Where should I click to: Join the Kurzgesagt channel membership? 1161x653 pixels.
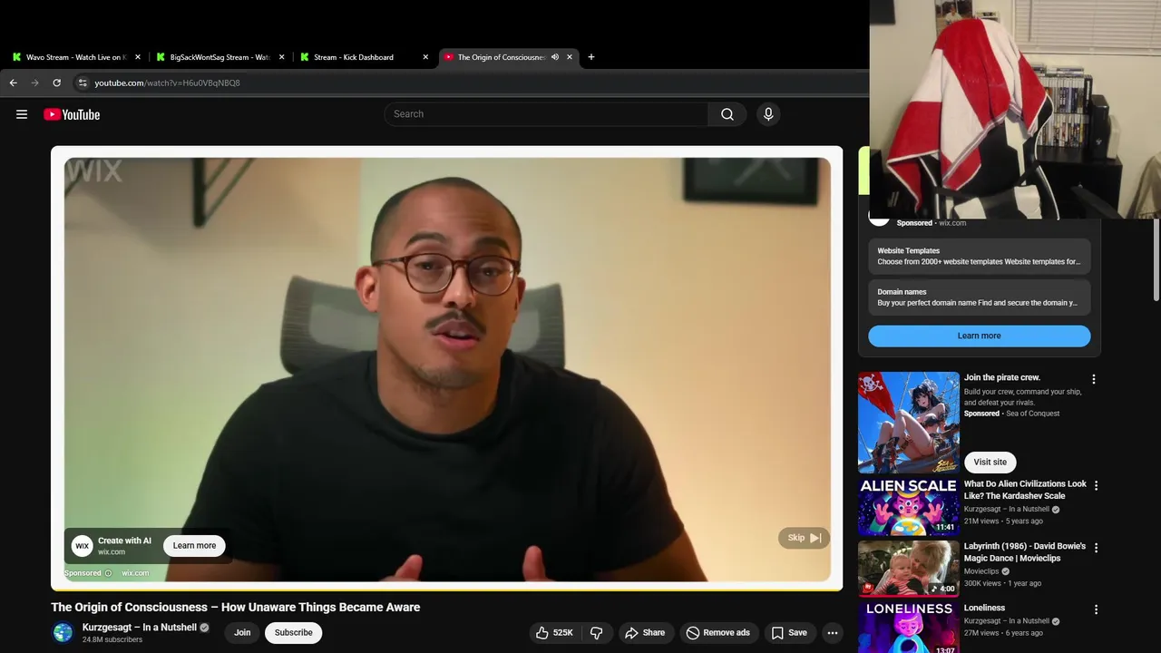[x=242, y=632]
